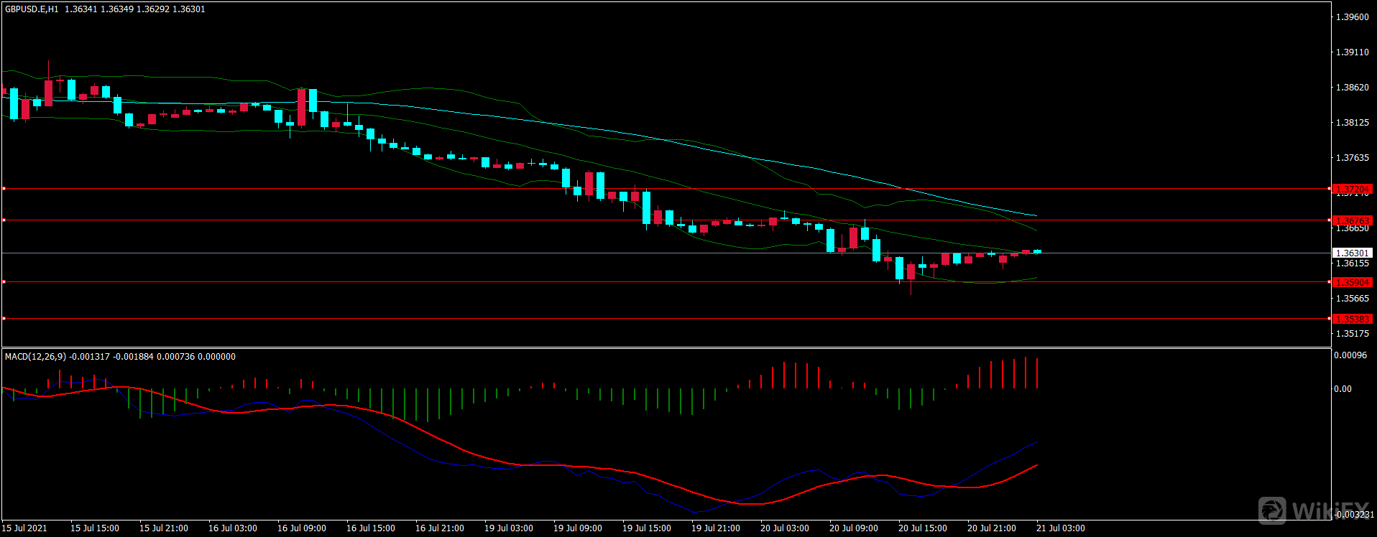Click the red 1.37204 price level tag
Image resolution: width=1377 pixels, height=537 pixels.
[x=1352, y=189]
